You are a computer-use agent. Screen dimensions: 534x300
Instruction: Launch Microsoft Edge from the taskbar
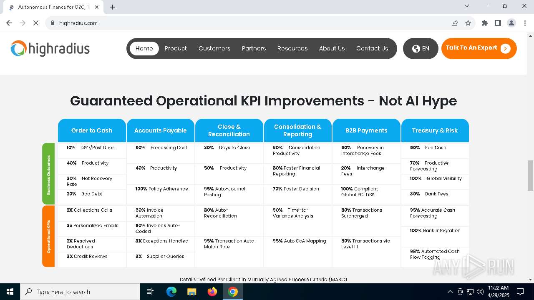(x=171, y=292)
